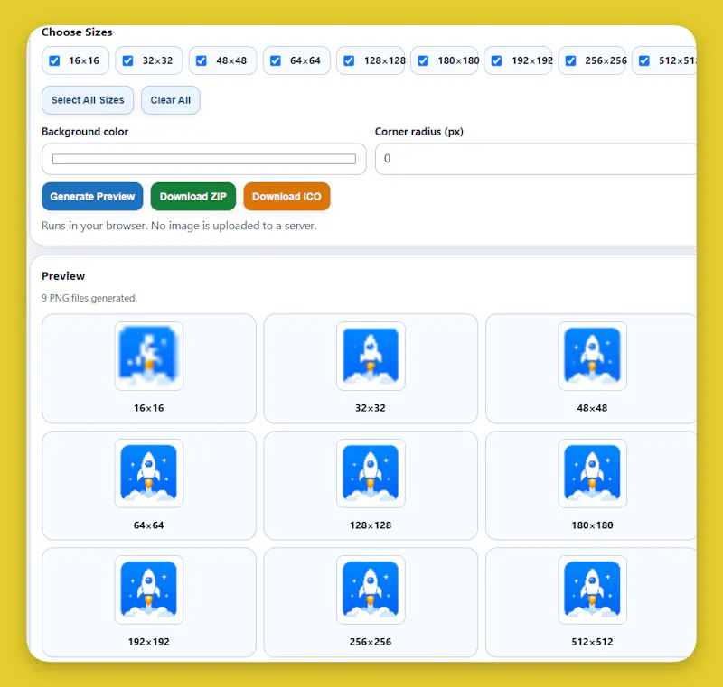The width and height of the screenshot is (723, 687).
Task: Click Download ICO button
Action: pyautogui.click(x=286, y=197)
